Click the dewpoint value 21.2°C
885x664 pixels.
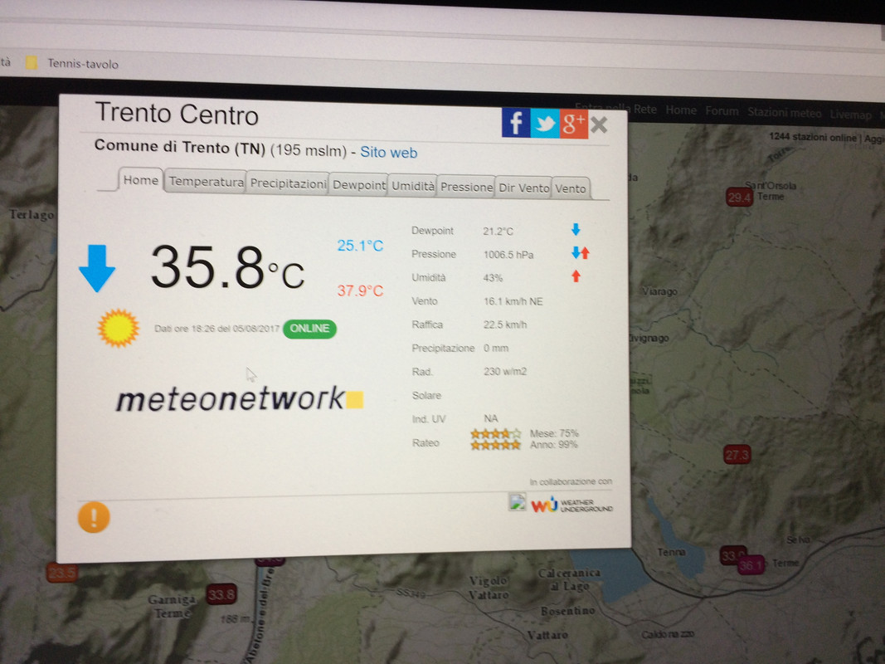[x=498, y=231]
